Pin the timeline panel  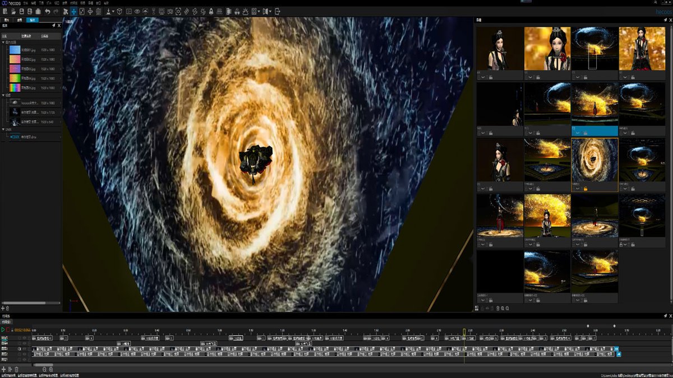coord(665,316)
